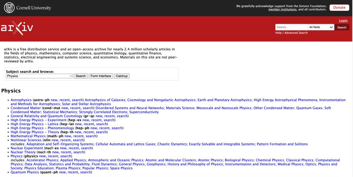
Task: Open High Energy Astrophysical Phenomena
Action: click(x=285, y=100)
